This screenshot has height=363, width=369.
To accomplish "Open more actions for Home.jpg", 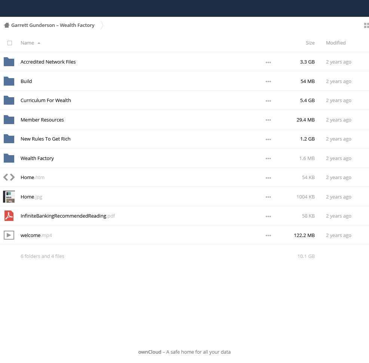I will tap(268, 197).
